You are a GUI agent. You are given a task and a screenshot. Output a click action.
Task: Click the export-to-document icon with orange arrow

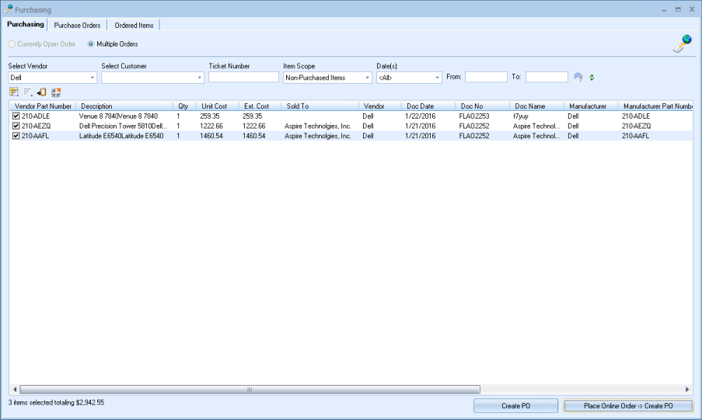[42, 92]
